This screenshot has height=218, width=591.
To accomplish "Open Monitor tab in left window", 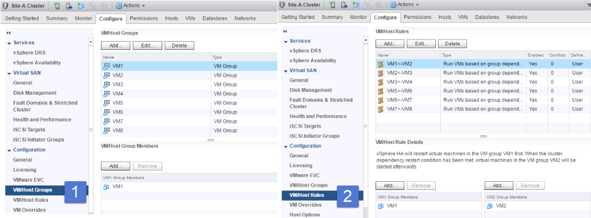I will click(83, 18).
